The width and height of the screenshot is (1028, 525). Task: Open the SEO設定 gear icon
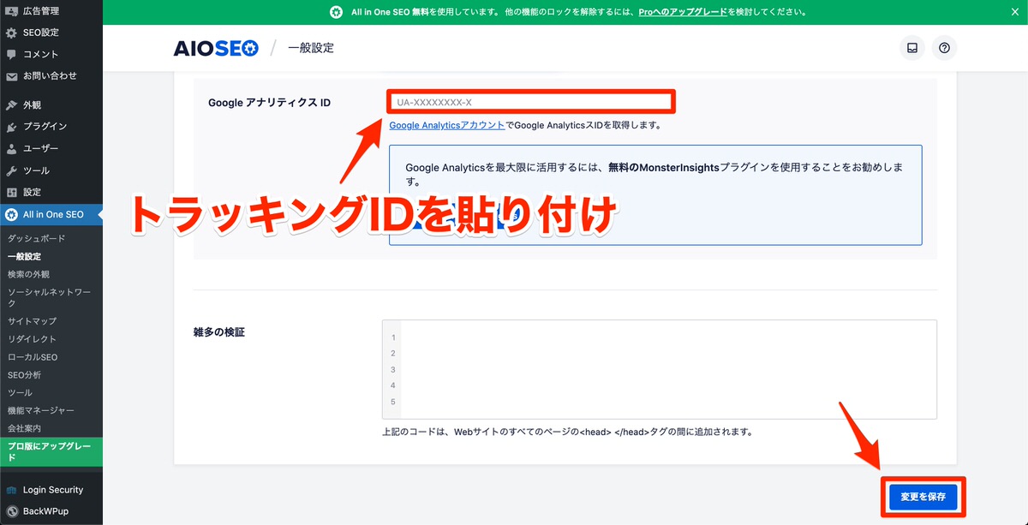click(11, 33)
